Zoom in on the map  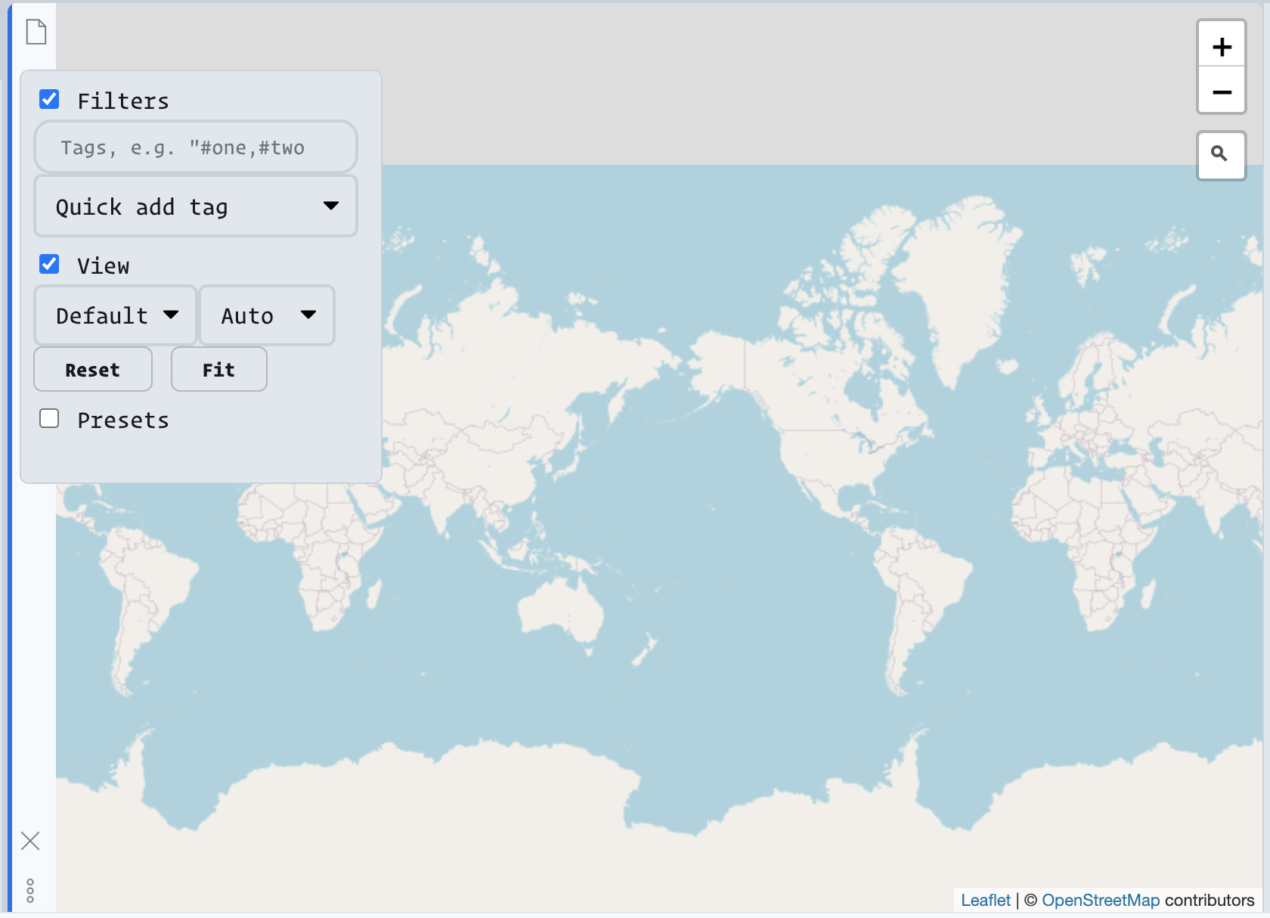1221,45
